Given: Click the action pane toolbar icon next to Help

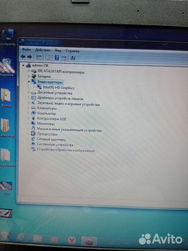Looking at the screenshot, I should click(64, 58).
